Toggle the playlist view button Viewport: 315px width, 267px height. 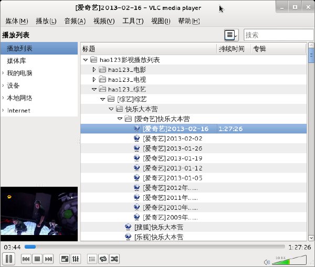click(92, 259)
